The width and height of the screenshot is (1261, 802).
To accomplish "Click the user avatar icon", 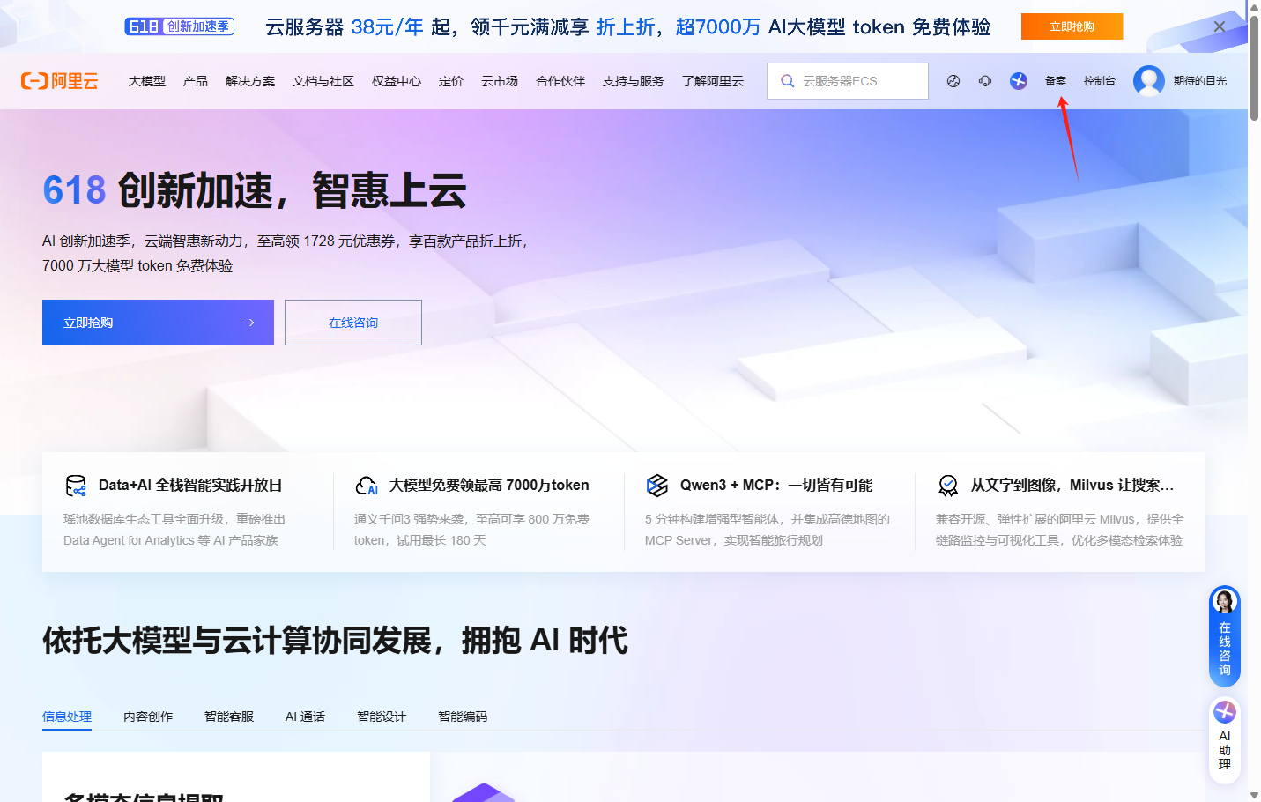I will tap(1148, 81).
